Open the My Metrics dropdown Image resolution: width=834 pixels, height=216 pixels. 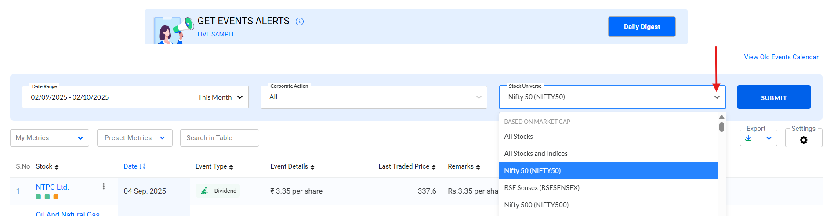click(50, 138)
